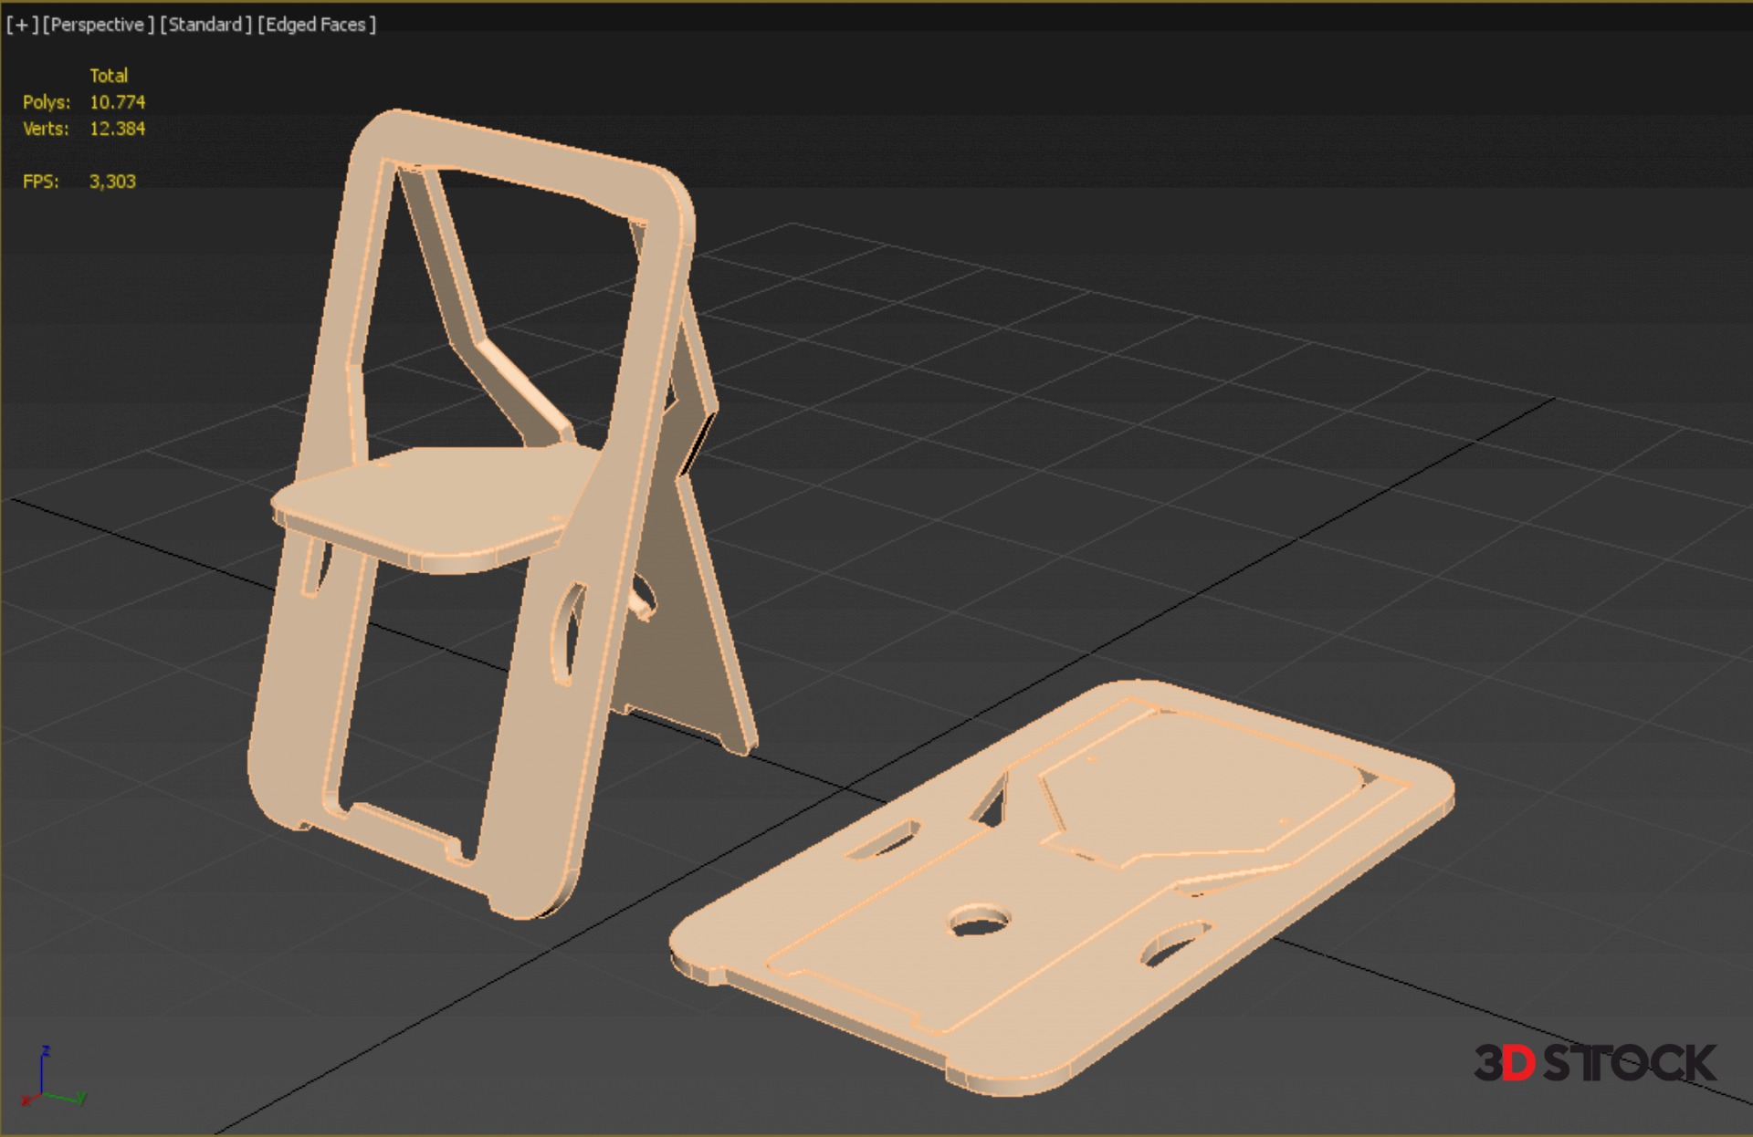Image resolution: width=1753 pixels, height=1137 pixels.
Task: Click the circular hole in the flat chair
Action: point(979,922)
